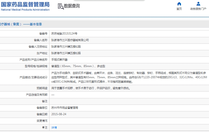Click the 备注 label
209x132 pixels.
45,101
